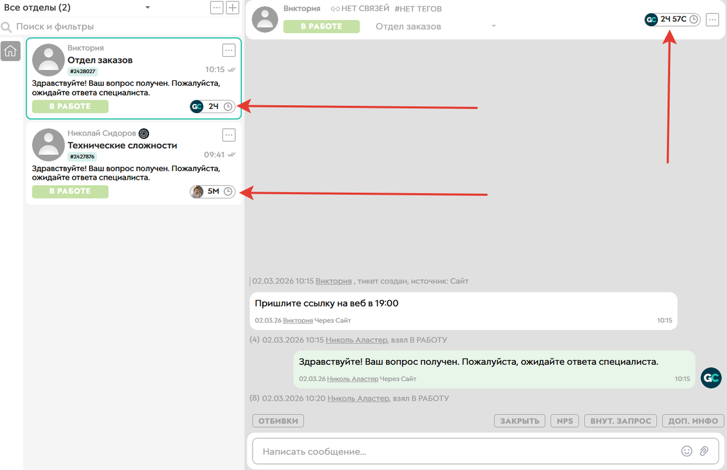Click the 10:15 time on Виктория card
727x470 pixels.
[x=214, y=70]
